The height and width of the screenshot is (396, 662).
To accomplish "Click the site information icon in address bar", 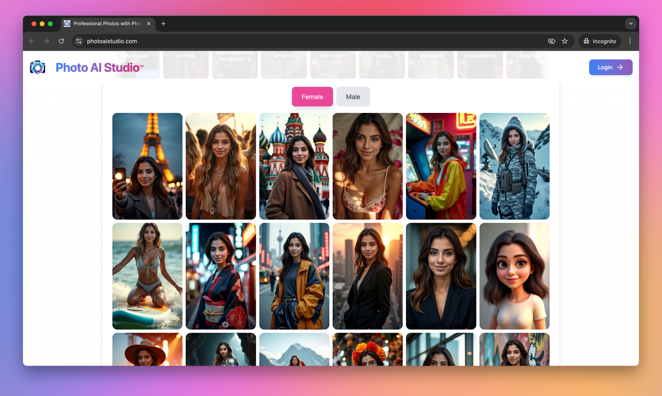I will 79,41.
